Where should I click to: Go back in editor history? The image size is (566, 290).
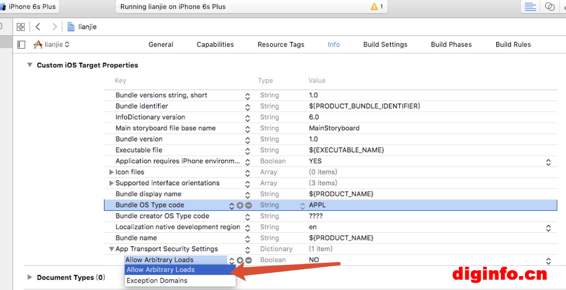click(38, 27)
